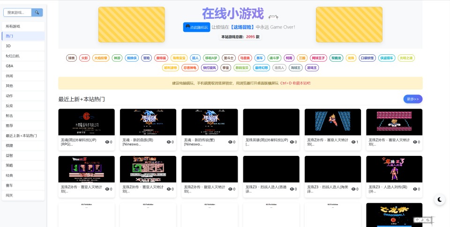Choose the 游戏王 tag
This screenshot has height=227, width=450.
click(312, 68)
